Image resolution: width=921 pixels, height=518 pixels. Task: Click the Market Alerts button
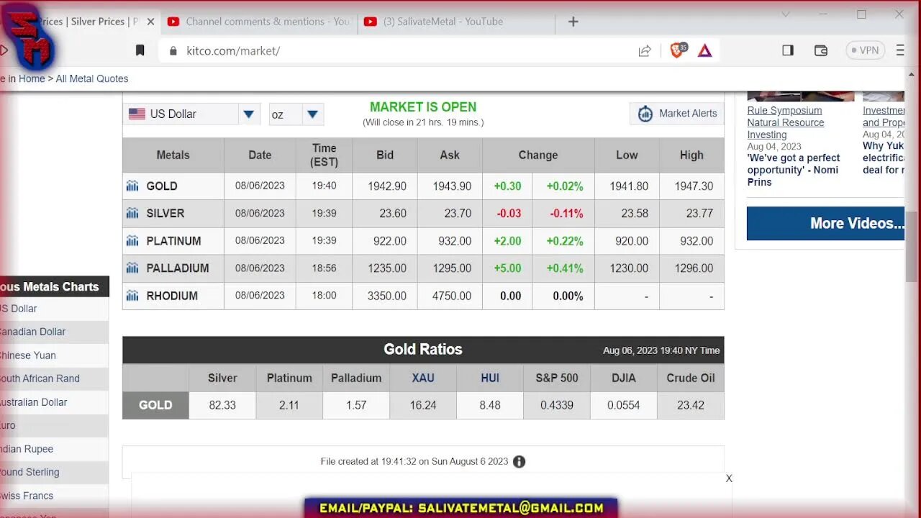[x=677, y=114]
